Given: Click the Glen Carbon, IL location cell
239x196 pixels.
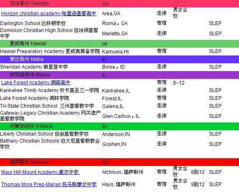Looking at the screenshot, I should click(121, 116).
